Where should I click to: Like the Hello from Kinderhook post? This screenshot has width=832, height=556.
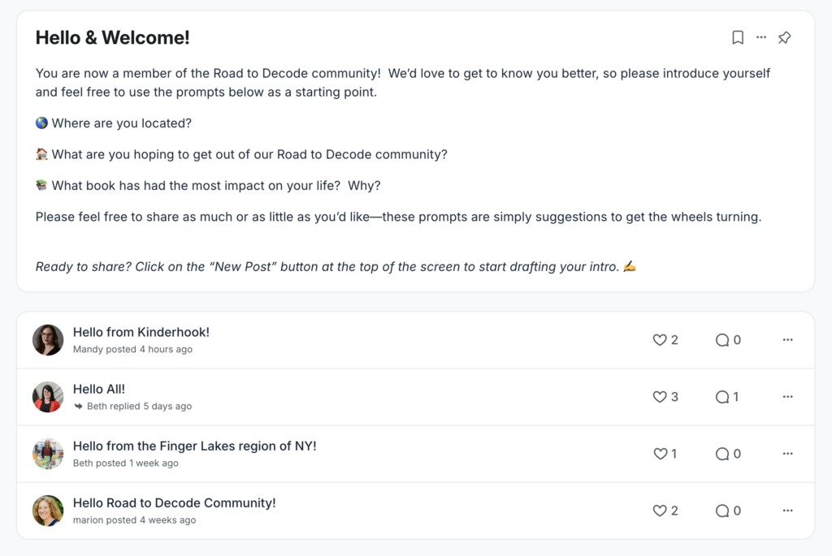tap(659, 340)
